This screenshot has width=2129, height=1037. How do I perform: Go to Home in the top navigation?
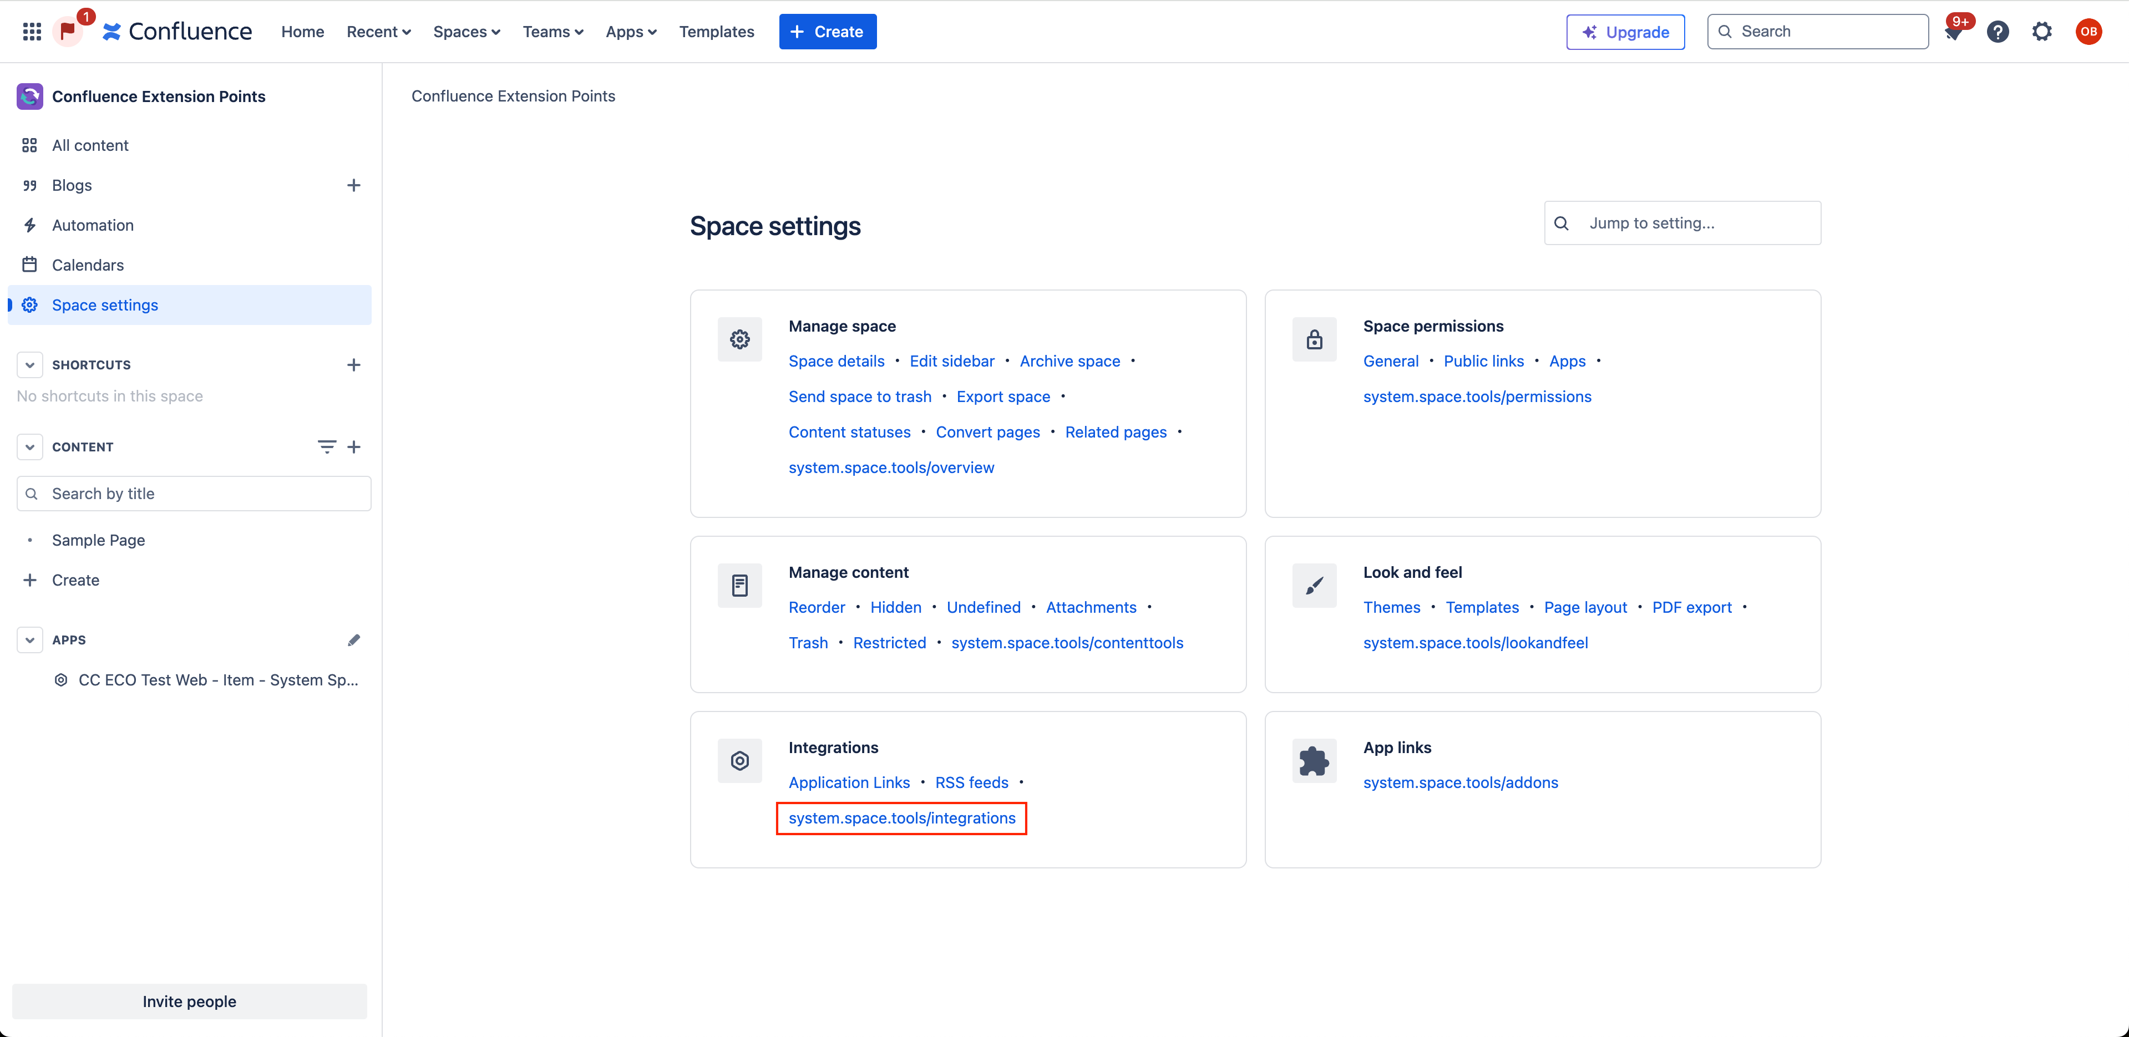tap(302, 32)
